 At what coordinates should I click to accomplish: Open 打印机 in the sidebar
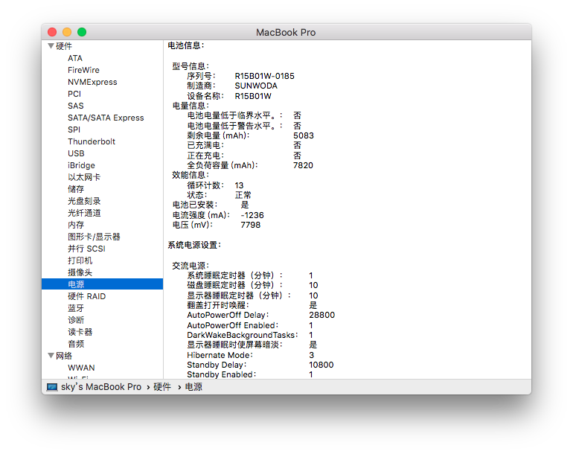(80, 260)
